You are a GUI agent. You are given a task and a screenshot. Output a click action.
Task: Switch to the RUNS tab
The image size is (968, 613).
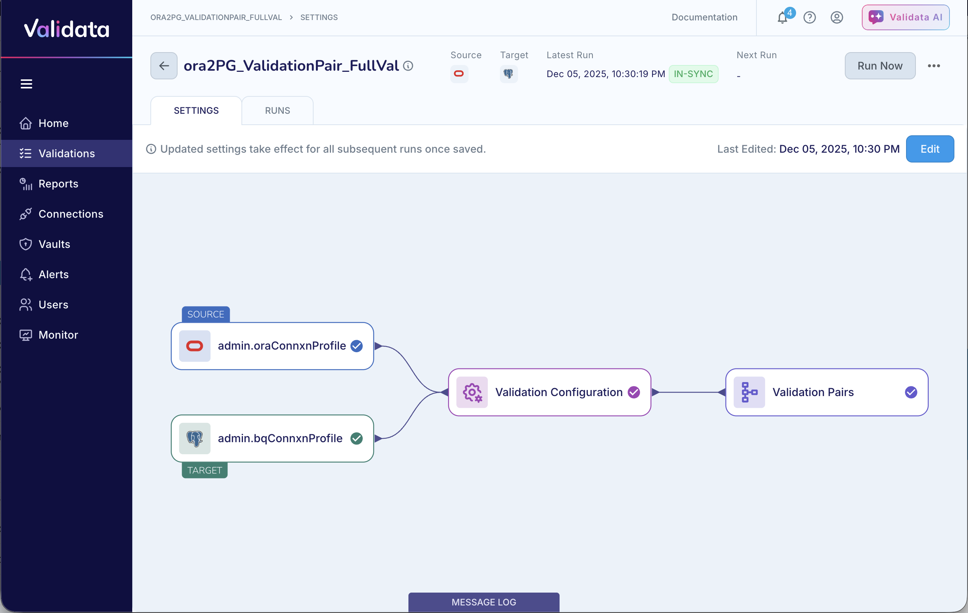[x=277, y=110]
